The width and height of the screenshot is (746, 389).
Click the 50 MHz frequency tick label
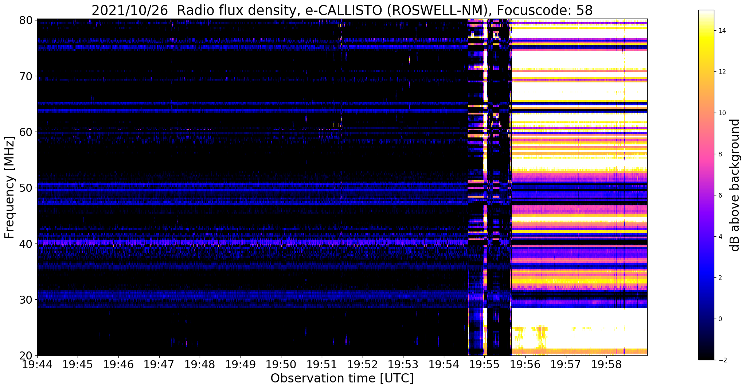(x=26, y=188)
